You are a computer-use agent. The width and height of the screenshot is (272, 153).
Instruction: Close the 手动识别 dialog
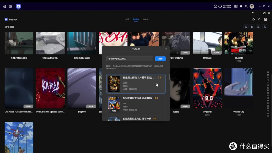tap(166, 49)
